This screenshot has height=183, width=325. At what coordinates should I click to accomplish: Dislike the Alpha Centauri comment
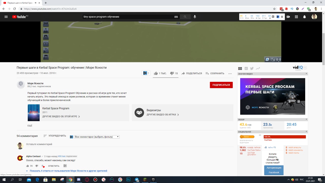(x=37, y=166)
